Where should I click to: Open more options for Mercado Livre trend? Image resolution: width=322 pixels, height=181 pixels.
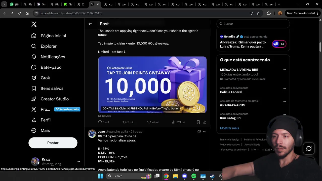pyautogui.click(x=284, y=70)
